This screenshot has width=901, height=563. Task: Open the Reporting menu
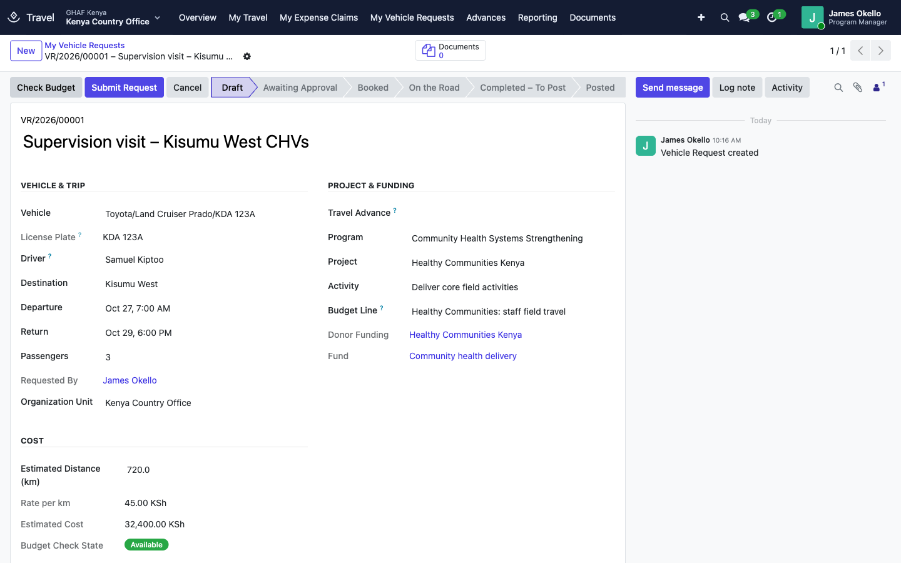[x=537, y=18]
